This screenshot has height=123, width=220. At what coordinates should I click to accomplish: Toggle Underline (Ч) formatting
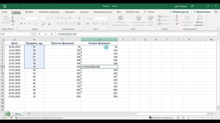pyautogui.click(x=29, y=24)
